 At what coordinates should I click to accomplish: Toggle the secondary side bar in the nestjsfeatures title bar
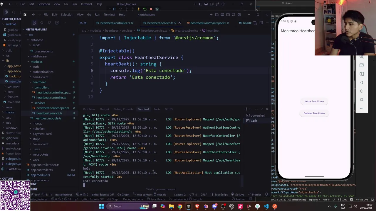click(228, 15)
